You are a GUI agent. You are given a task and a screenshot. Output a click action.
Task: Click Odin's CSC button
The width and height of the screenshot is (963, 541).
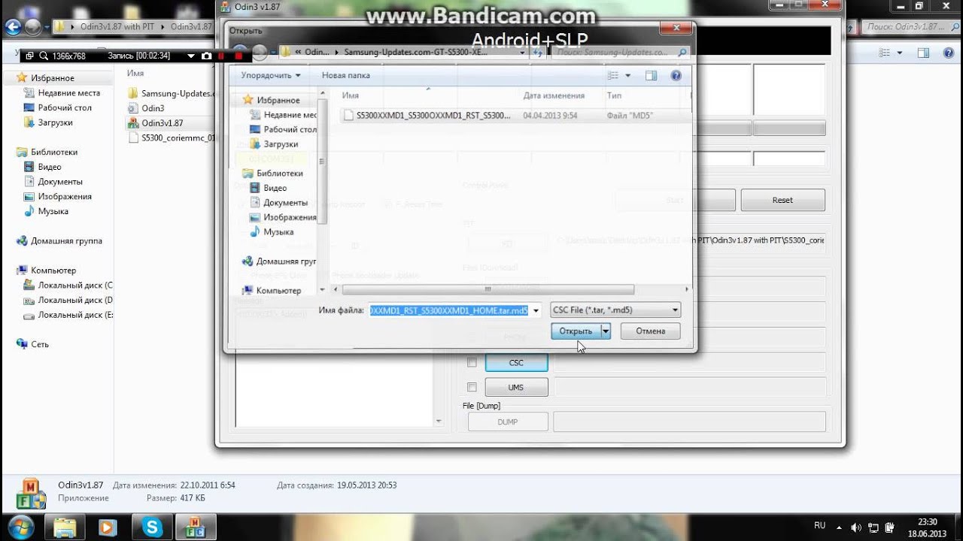point(516,362)
